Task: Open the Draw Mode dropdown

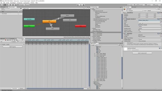Action: click(x=150, y=27)
